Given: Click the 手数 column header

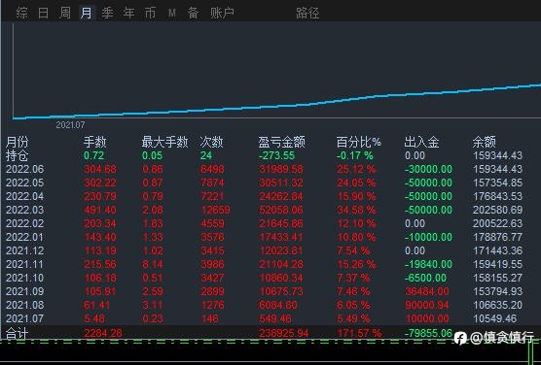Looking at the screenshot, I should (x=95, y=142).
